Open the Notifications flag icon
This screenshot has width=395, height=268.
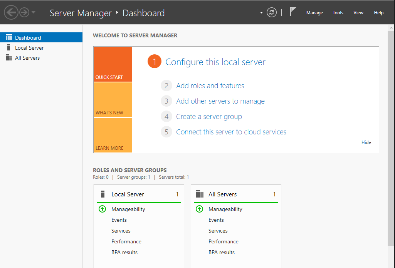[292, 12]
